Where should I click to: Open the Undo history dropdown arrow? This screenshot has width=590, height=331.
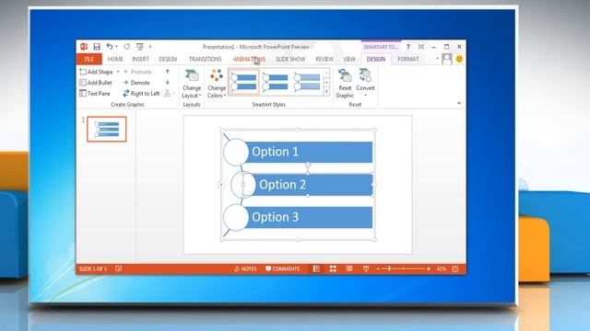pos(116,47)
